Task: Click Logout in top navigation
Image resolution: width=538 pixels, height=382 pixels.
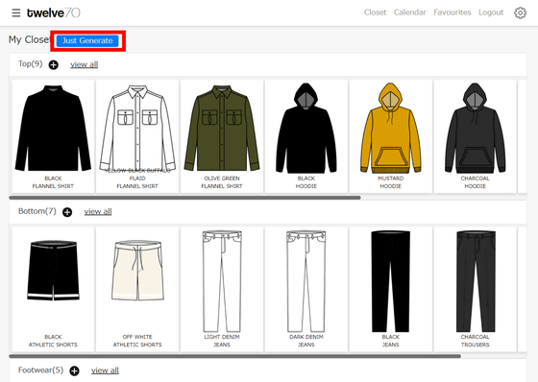Action: pyautogui.click(x=491, y=12)
